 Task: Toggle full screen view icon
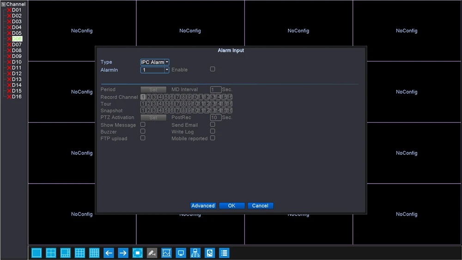138,253
